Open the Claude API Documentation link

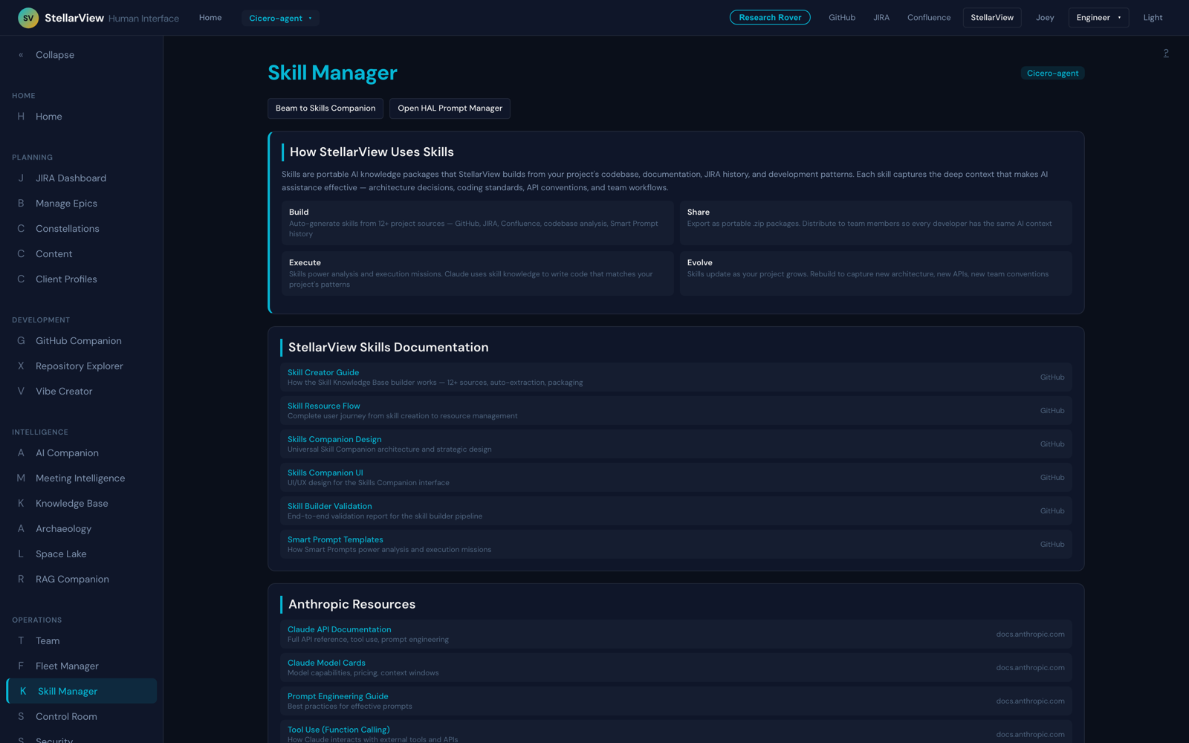tap(340, 630)
